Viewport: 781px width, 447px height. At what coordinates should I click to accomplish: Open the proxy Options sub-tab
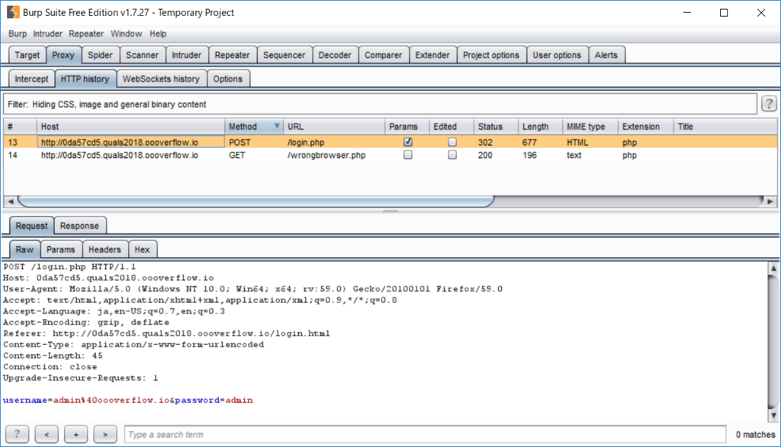click(x=227, y=79)
